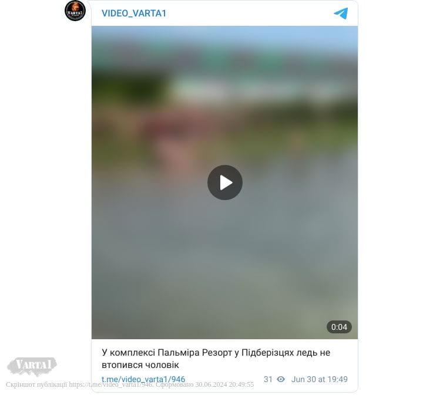Click the footer URL https://t.me/video_varta1/946
Image resolution: width=423 pixels, height=395 pixels.
point(111,384)
